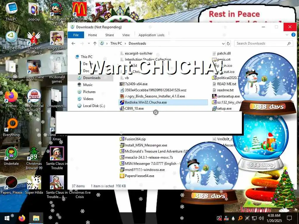Launch Angry Birds Seasons desktop shortcut

pos(57,43)
